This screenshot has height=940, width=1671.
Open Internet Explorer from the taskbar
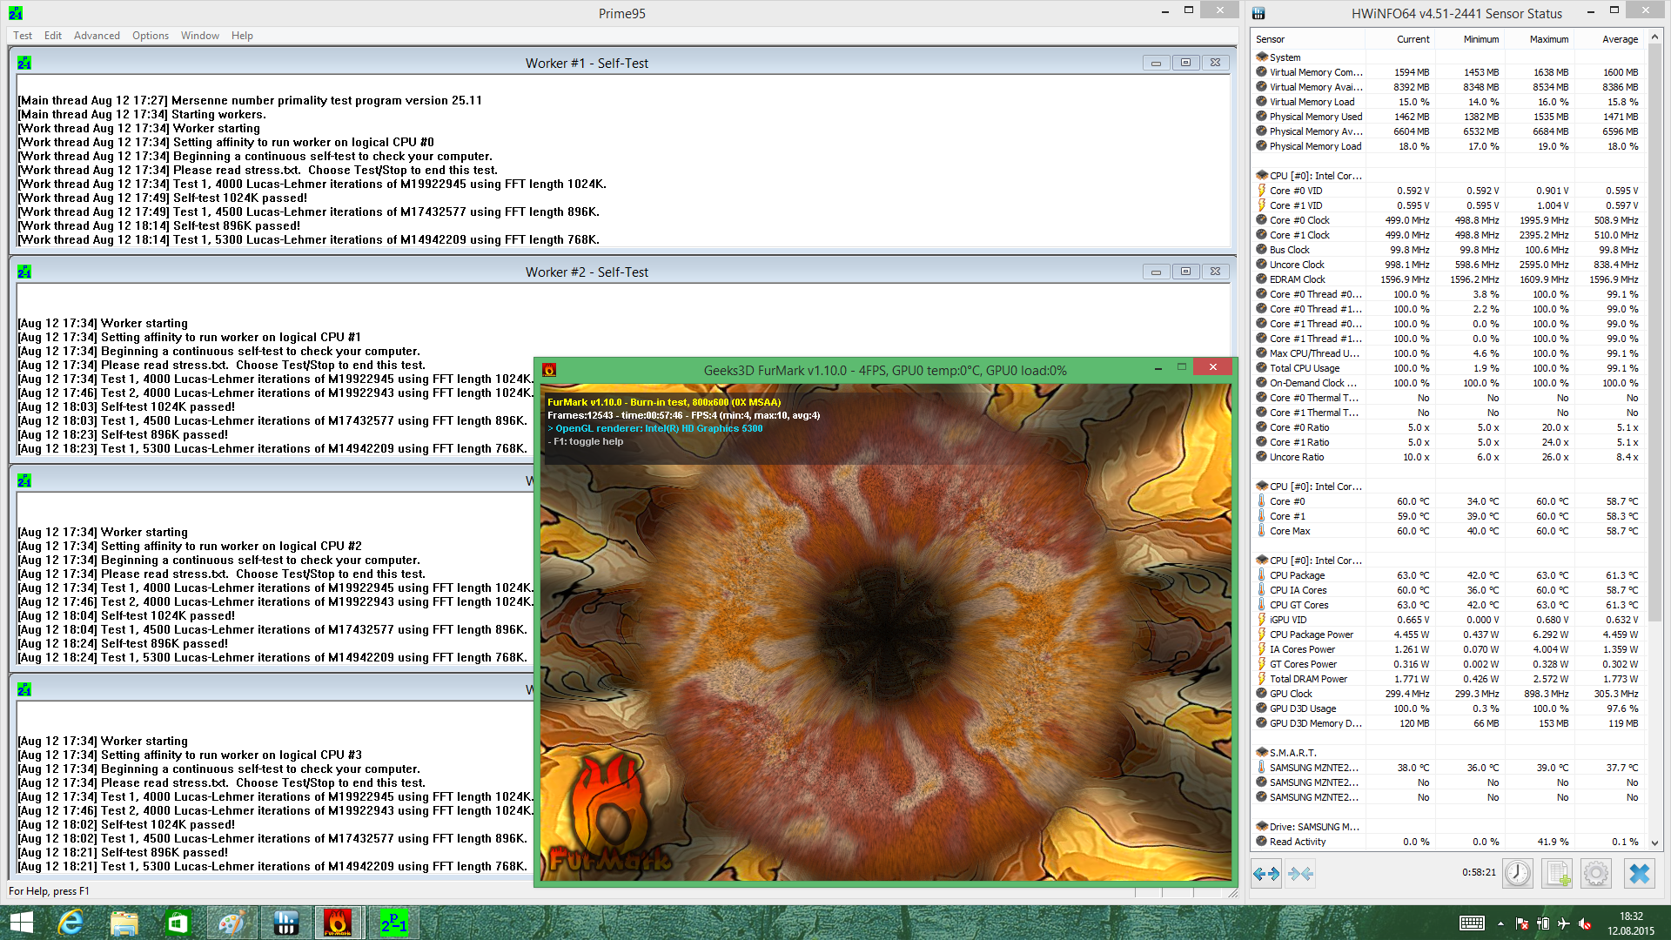70,923
